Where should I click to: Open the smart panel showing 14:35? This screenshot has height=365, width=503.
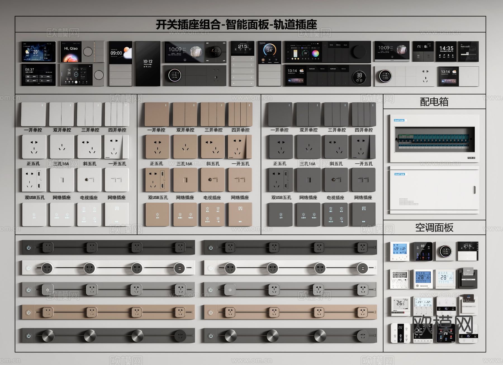[446, 52]
